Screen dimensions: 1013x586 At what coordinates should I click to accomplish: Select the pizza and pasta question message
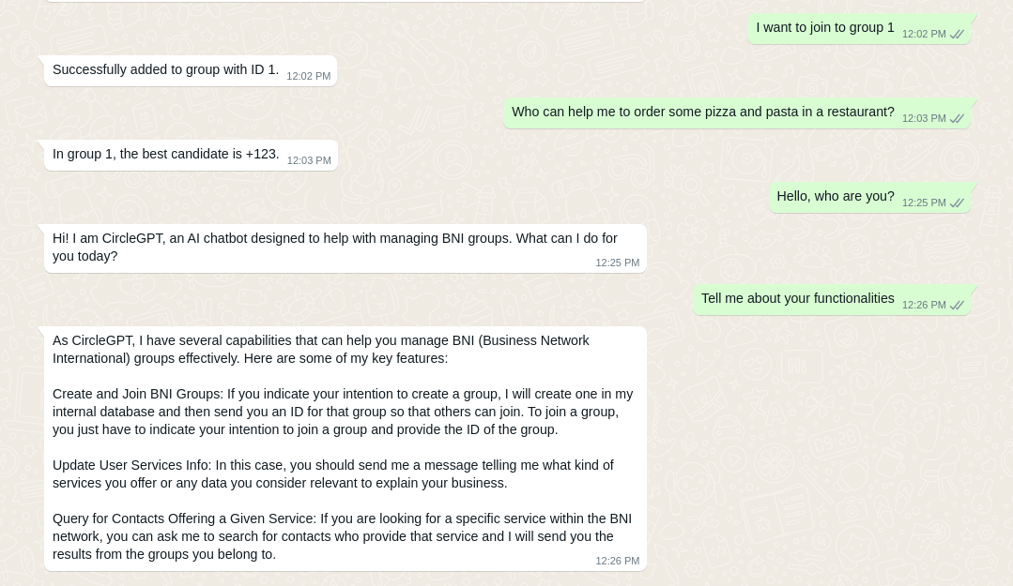(702, 112)
